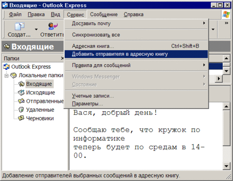This screenshot has width=233, height=181.
Task: Open the Правила для сообщений submenu
Action: click(x=136, y=65)
